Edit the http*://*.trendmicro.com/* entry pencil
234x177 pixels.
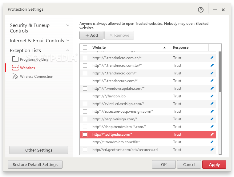[212, 73]
